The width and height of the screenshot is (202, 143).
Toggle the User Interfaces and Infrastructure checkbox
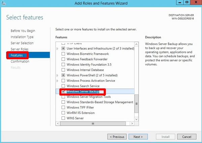click(63, 48)
